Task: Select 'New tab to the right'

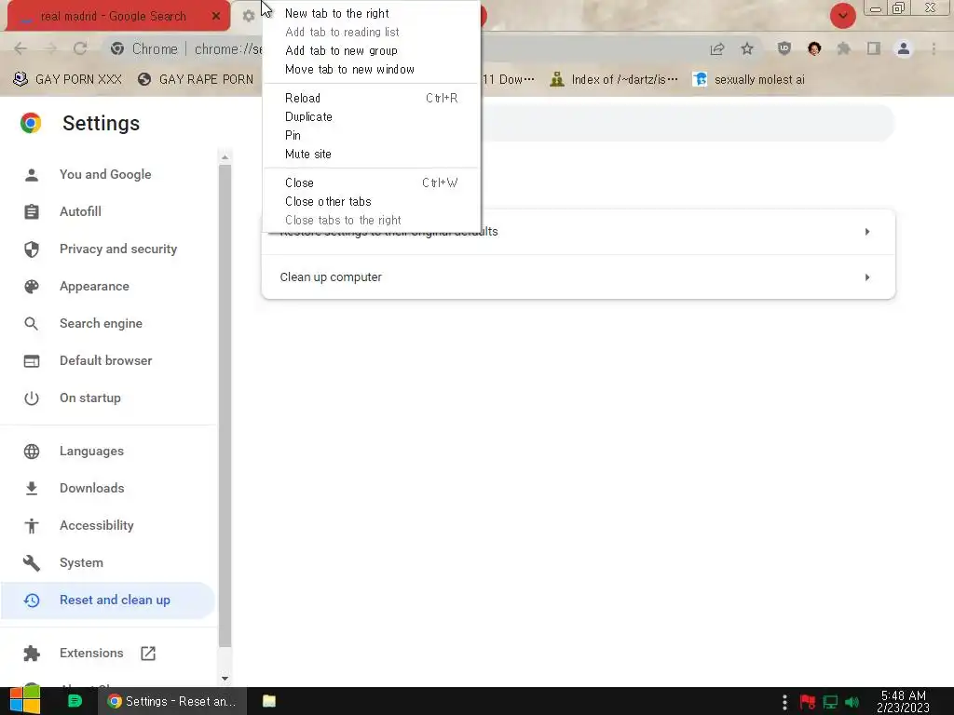Action: tap(337, 13)
